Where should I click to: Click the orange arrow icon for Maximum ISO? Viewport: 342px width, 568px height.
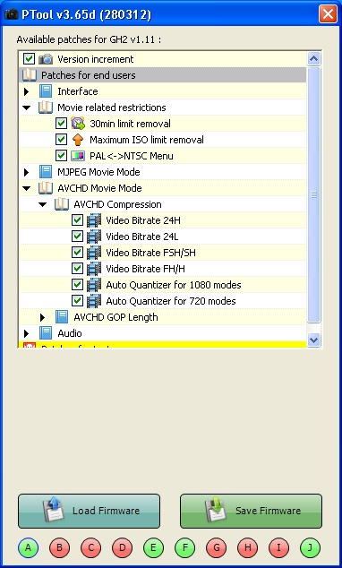point(78,140)
